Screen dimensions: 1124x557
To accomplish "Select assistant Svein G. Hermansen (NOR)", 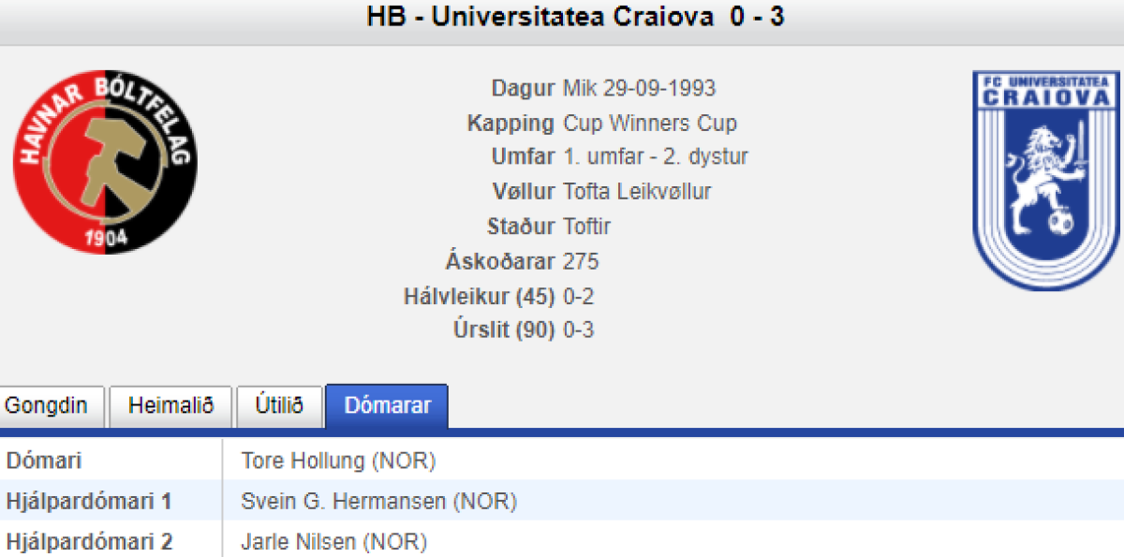I will 378,502.
